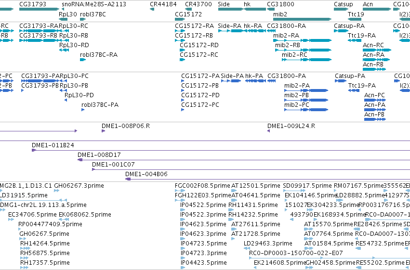This screenshot has height=270, width=410.
Task: Select EST RH14264.5prime
Action: point(45,244)
